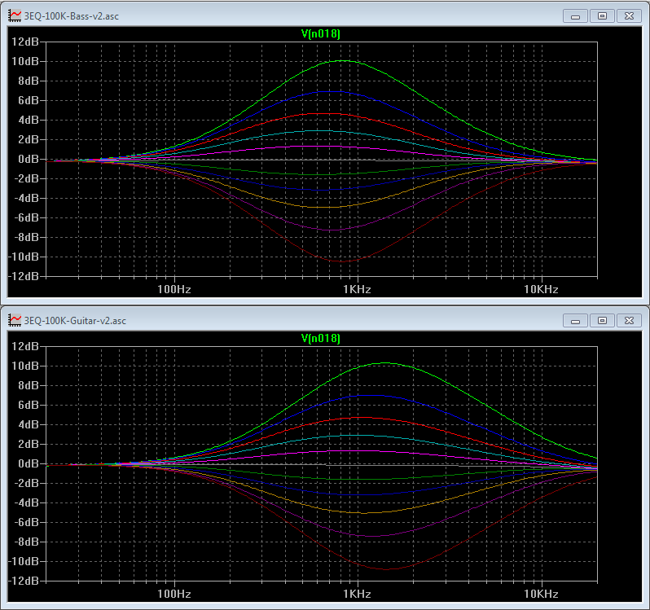Close the 3EQ-100K-Bass-v2.asc window
Viewport: 650px width, 610px height.
630,16
